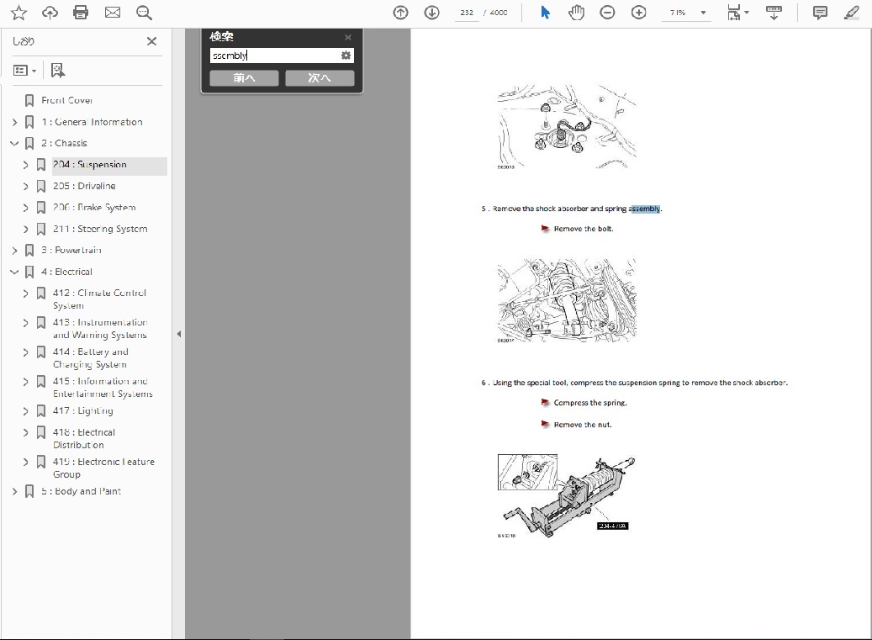872x640 pixels.
Task: Expand 3 : Powertrain bookmark
Action: (14, 251)
